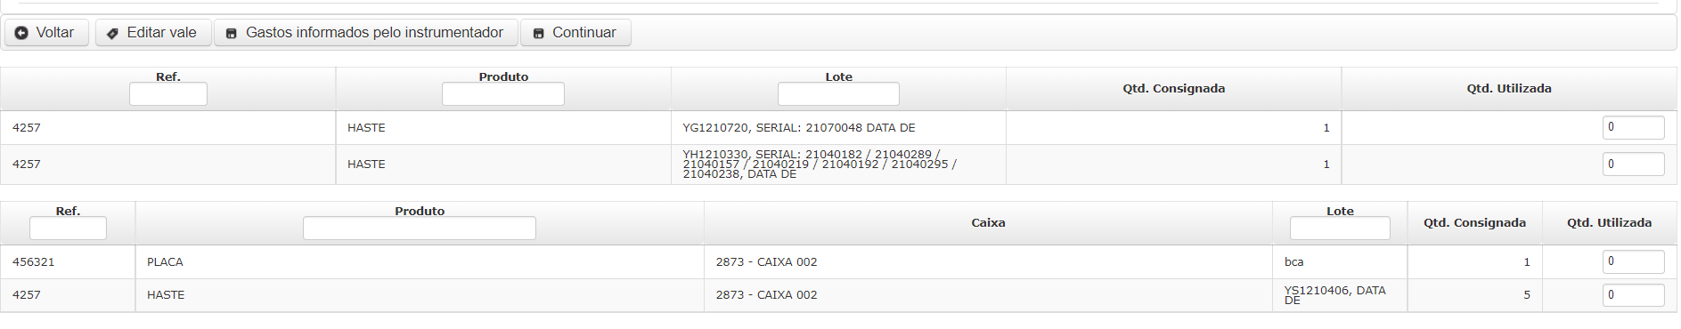Go back with the Voltar button
The image size is (1681, 329).
pyautogui.click(x=47, y=33)
